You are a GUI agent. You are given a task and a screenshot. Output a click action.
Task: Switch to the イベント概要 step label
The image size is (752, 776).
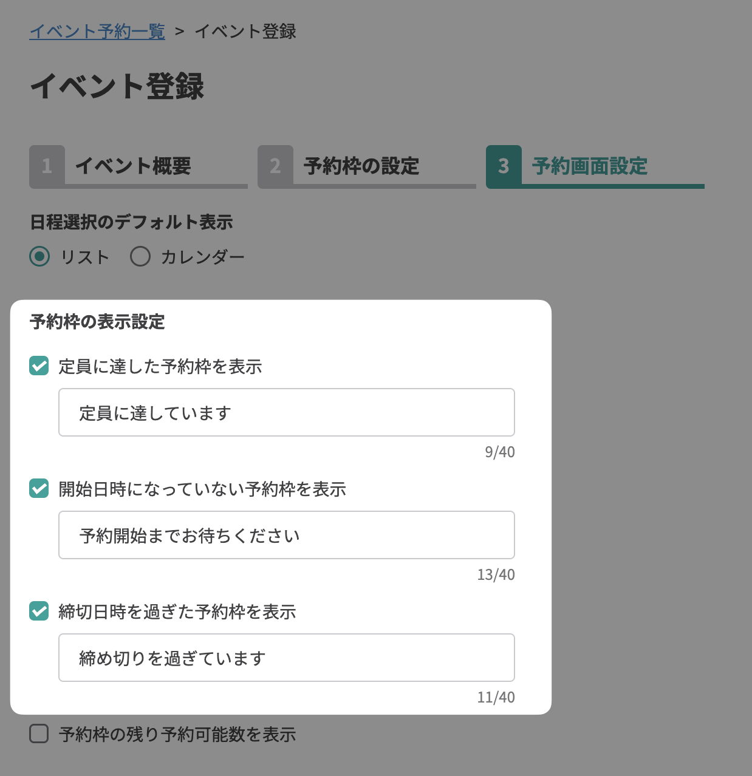pyautogui.click(x=133, y=166)
